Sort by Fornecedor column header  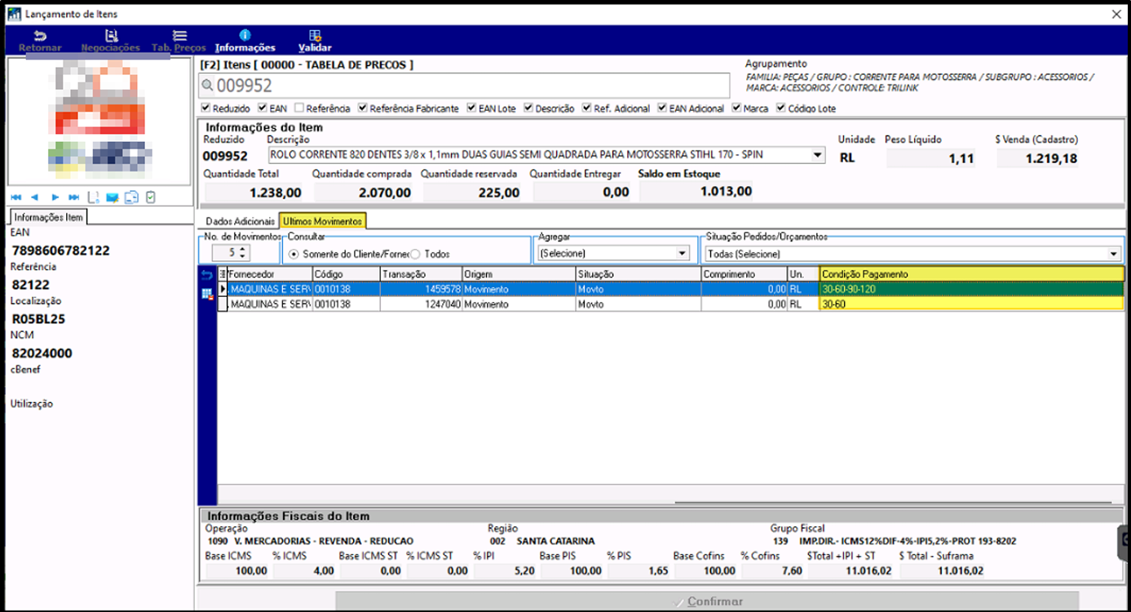click(x=269, y=274)
